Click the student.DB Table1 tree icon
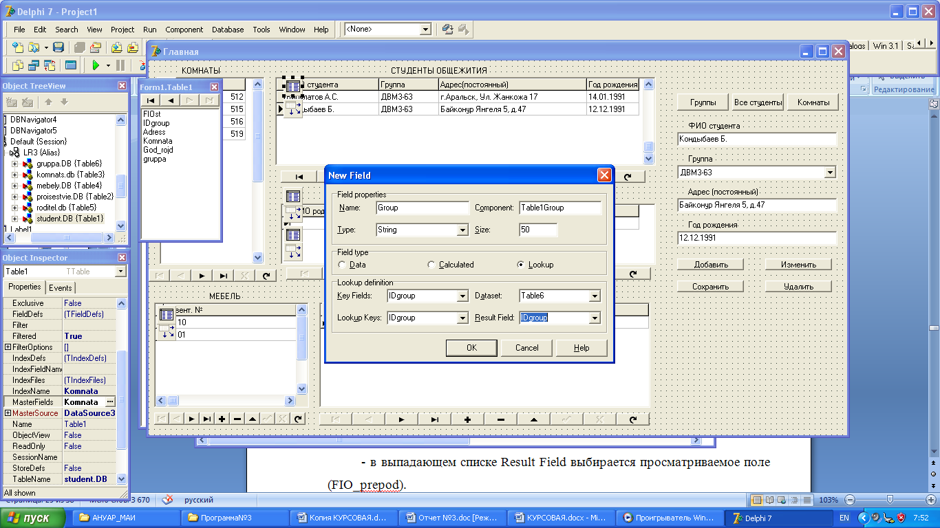 click(x=28, y=219)
